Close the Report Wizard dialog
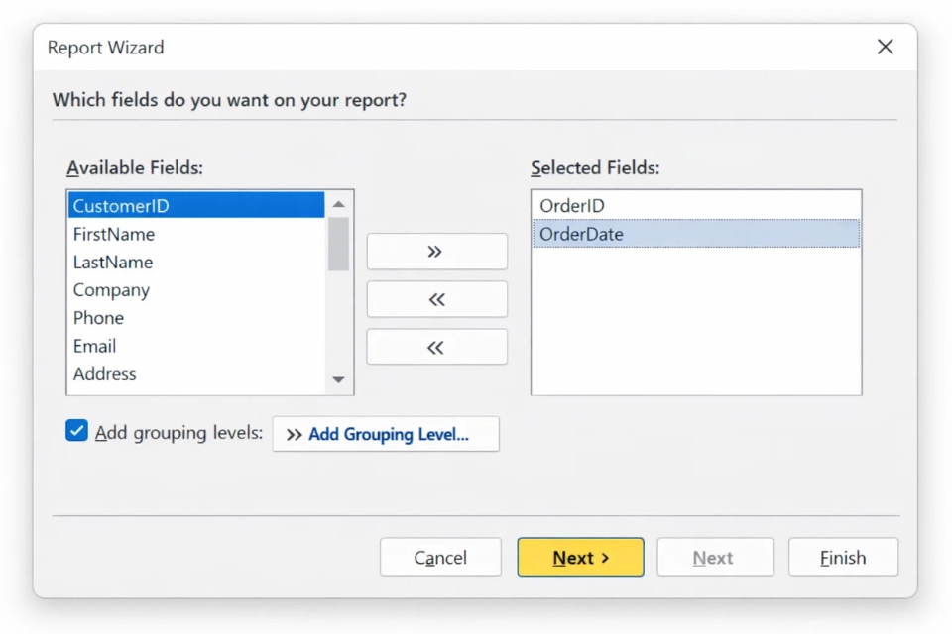952x634 pixels. click(x=885, y=47)
